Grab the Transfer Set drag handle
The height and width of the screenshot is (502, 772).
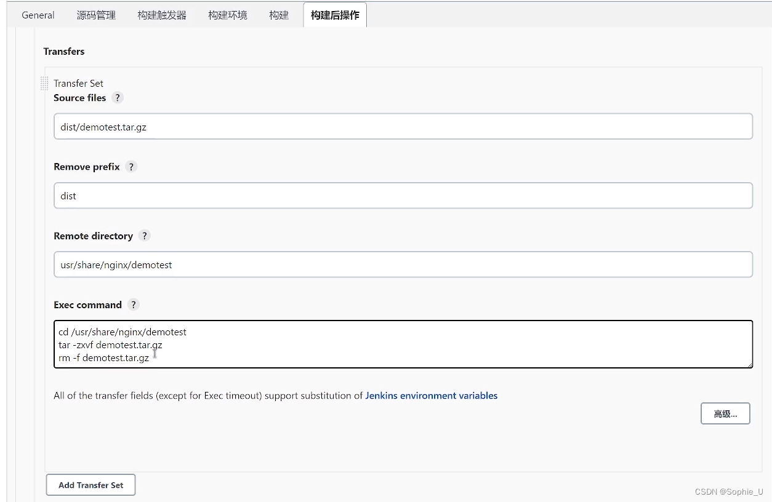(x=44, y=83)
